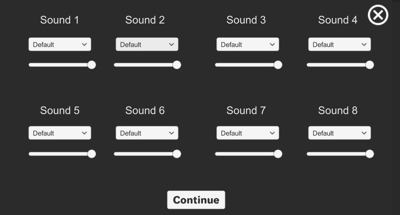Close the sound settings panel
The height and width of the screenshot is (215, 400).
pyautogui.click(x=378, y=15)
